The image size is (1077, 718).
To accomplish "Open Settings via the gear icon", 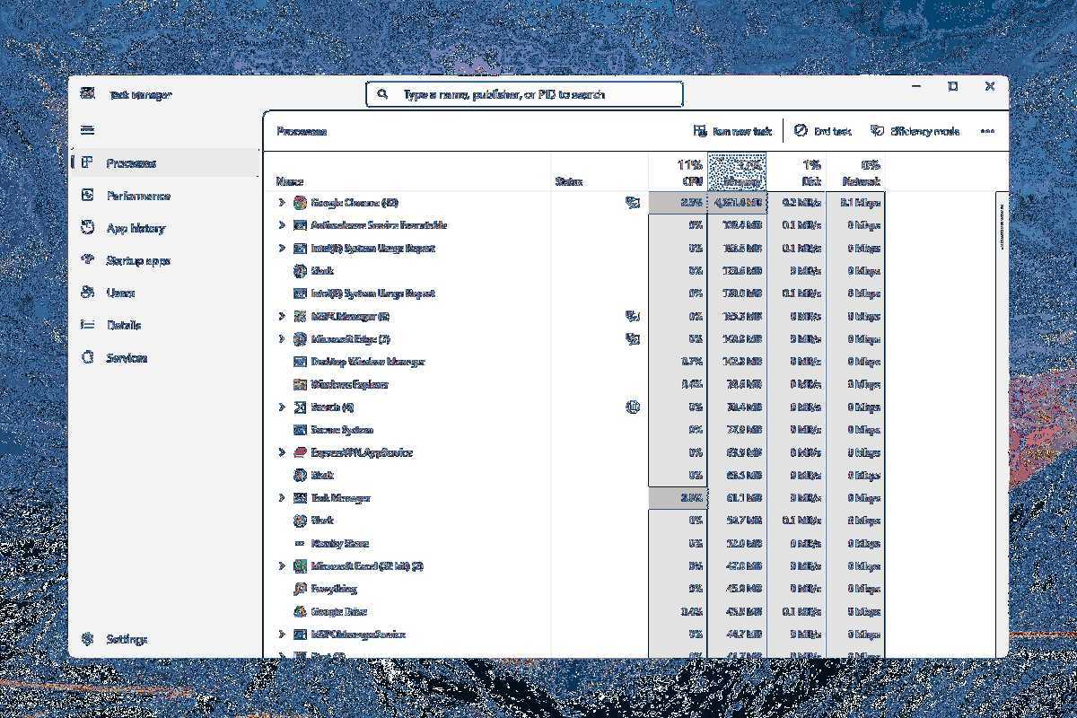I will pos(87,639).
